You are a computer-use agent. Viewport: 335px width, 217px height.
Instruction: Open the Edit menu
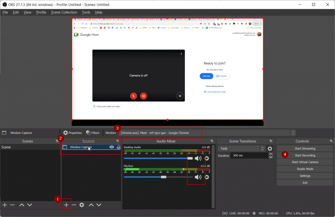pyautogui.click(x=16, y=12)
